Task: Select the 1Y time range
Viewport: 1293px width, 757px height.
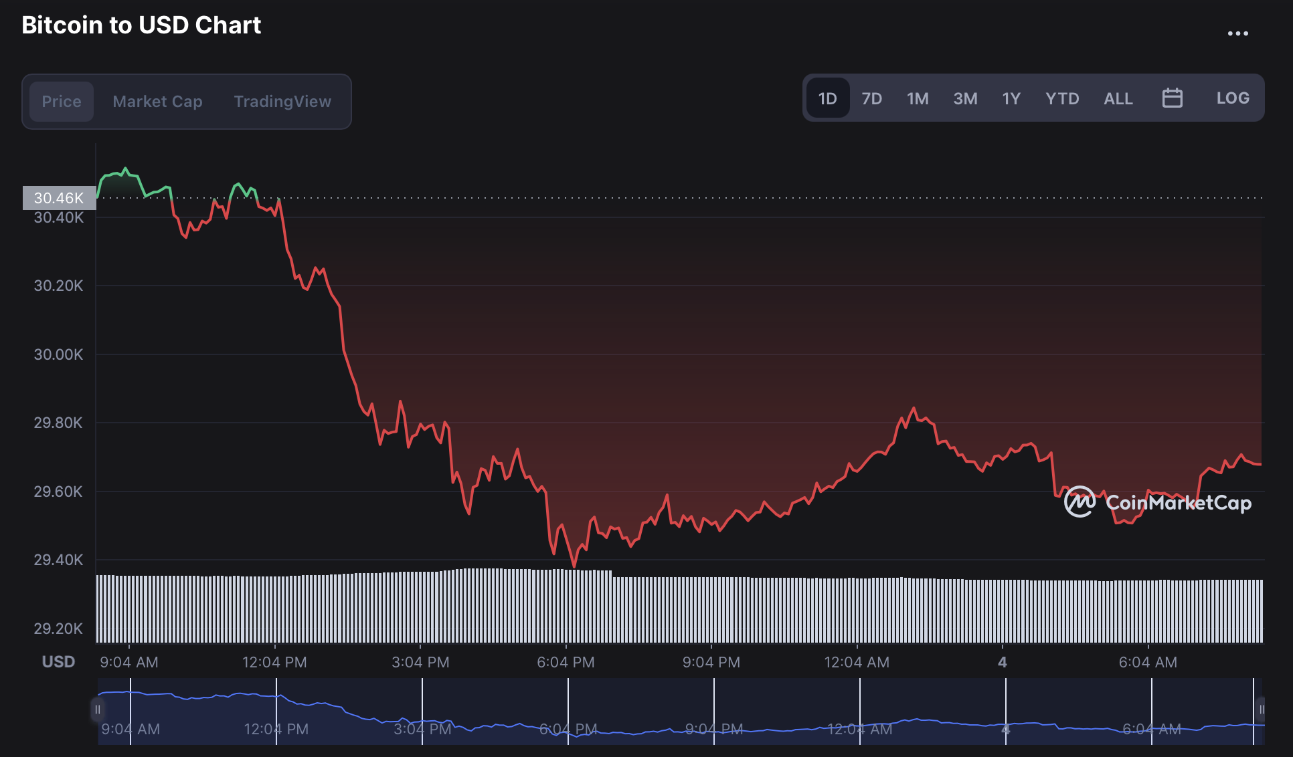Action: click(1011, 98)
